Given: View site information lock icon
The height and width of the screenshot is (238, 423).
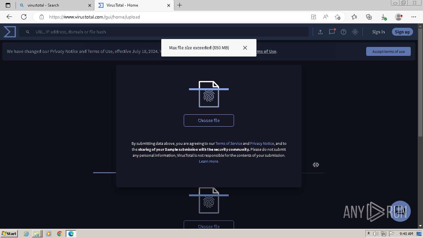Looking at the screenshot, I should click(41, 17).
